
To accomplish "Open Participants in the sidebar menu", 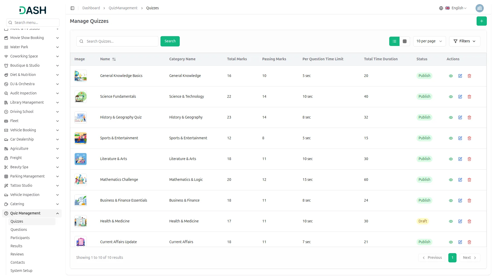I will point(20,238).
